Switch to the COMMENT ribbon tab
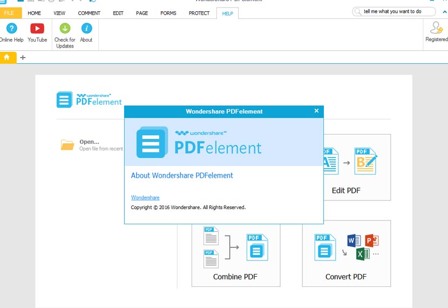Viewport: 448px width, 308px height. (89, 13)
